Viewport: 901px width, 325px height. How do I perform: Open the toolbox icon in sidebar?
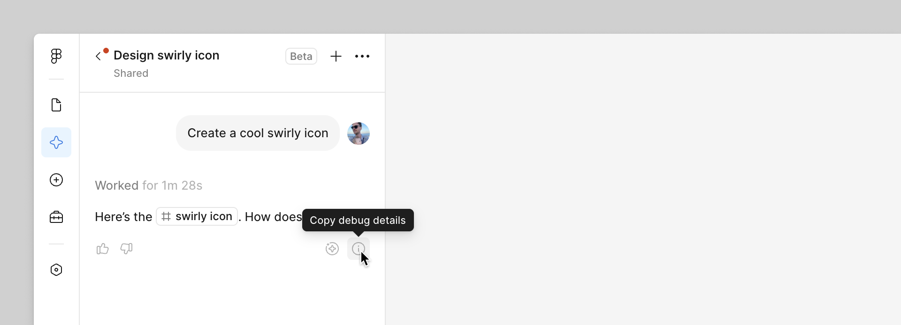(x=56, y=217)
